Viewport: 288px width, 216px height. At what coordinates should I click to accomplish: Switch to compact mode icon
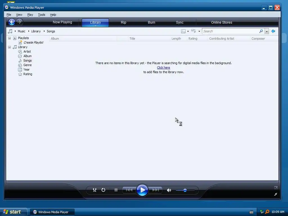coord(276,194)
